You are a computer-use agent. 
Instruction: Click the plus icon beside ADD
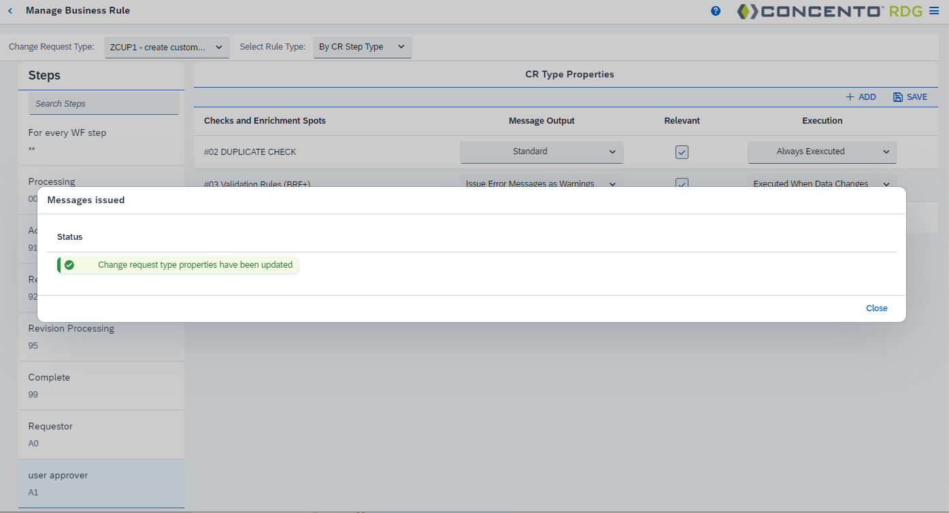point(848,96)
